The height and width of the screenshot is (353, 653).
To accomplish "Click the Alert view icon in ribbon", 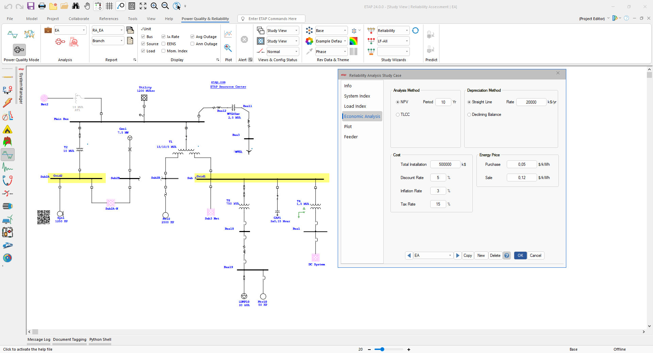I will coord(244,40).
